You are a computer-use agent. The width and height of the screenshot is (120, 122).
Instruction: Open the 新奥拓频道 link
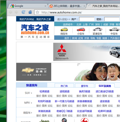click(x=44, y=111)
